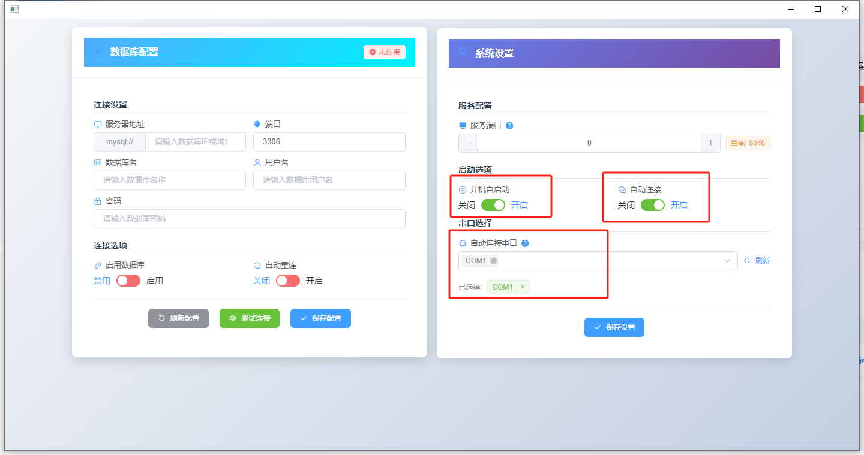Screen dimensions: 864x455
Task: Click the mysql:// address prefix
Action: click(120, 142)
